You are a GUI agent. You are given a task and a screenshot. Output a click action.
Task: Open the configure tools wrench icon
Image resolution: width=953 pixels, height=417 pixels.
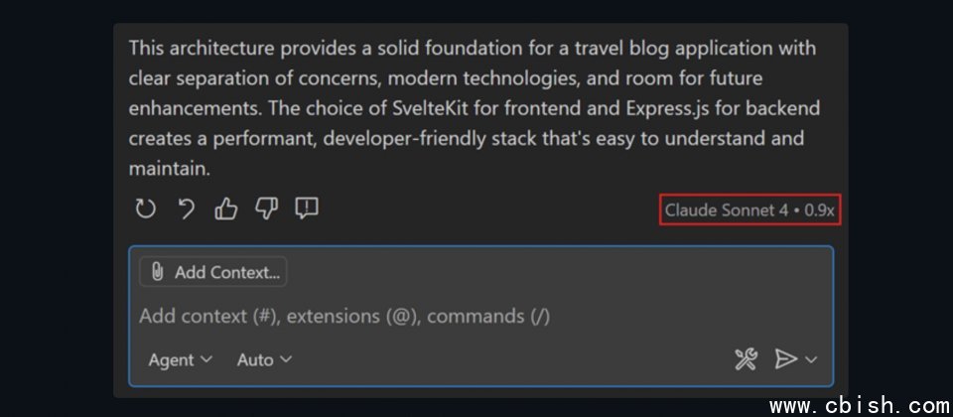click(x=746, y=359)
